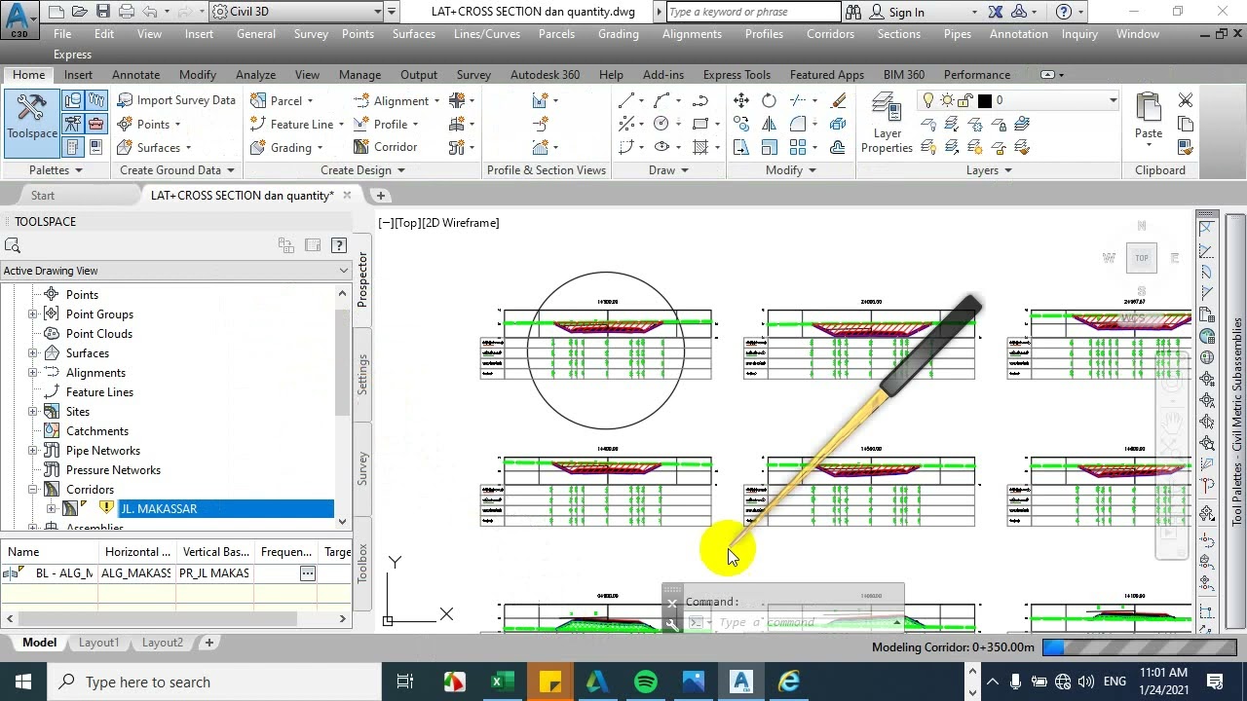Open a new drawing tab
Viewport: 1247px width, 701px height.
[381, 196]
